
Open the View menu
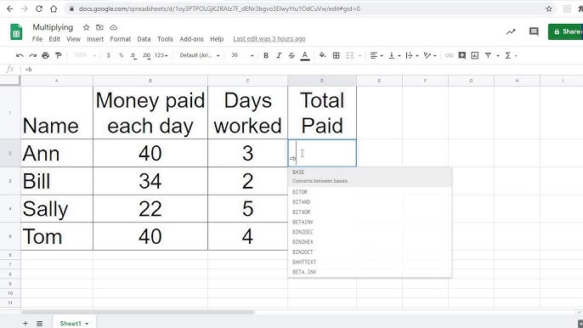coord(73,39)
